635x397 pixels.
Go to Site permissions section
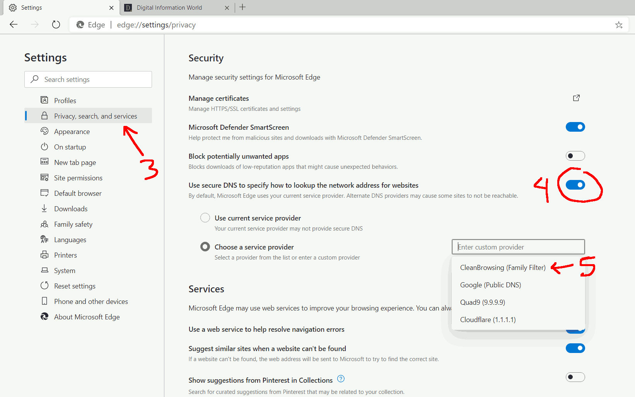78,178
